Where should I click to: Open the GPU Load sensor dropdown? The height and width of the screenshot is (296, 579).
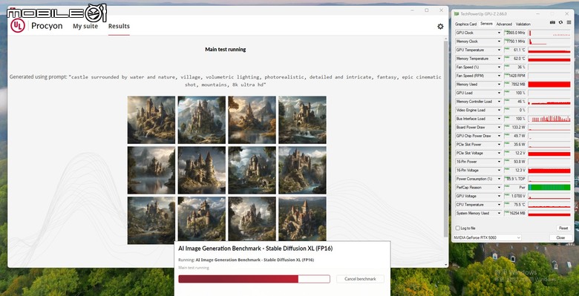point(500,93)
